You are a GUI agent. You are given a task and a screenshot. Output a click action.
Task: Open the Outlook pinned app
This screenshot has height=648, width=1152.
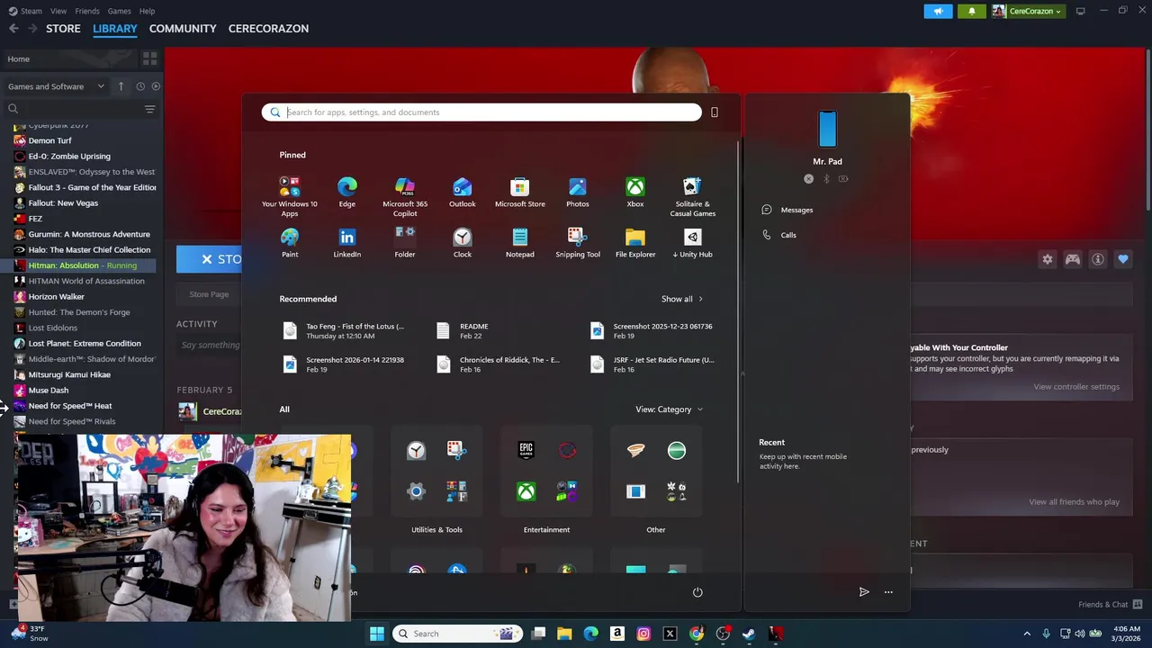[x=462, y=193]
